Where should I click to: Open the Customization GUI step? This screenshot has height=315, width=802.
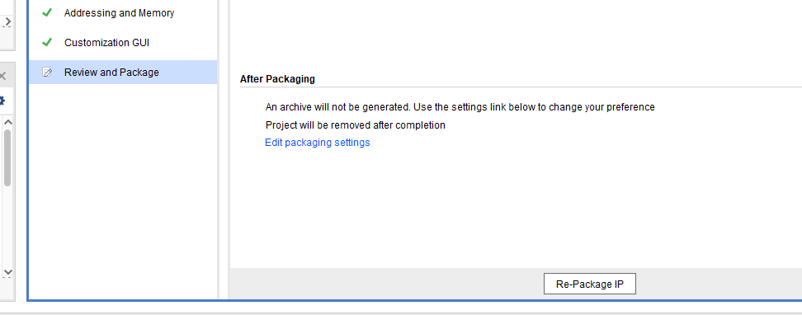pos(107,42)
